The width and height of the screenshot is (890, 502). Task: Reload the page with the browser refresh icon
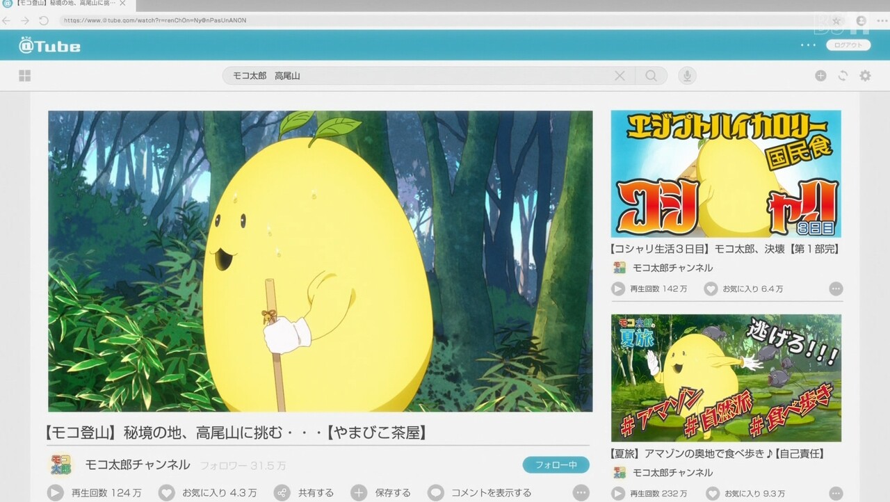[42, 20]
